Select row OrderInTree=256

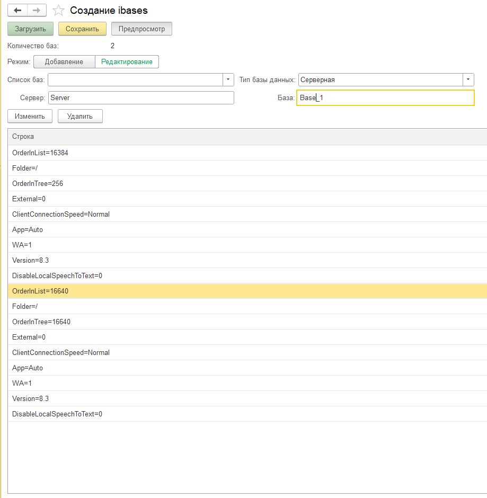click(247, 184)
